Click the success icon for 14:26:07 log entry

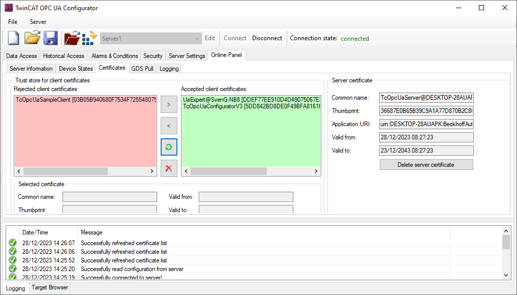13,243
